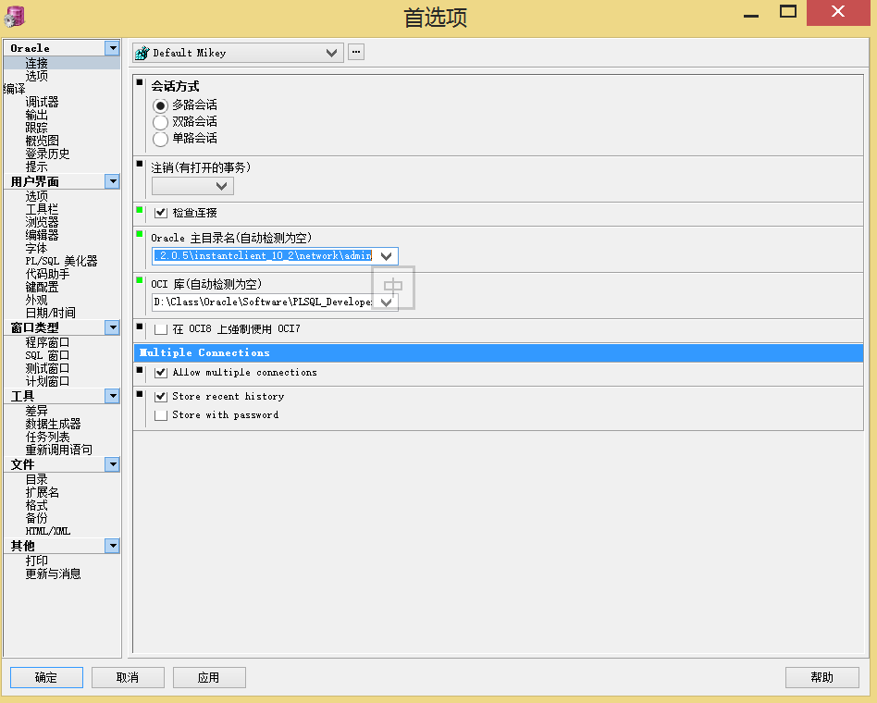This screenshot has width=877, height=703.
Task: Select the 更新与消息 settings
Action: pyautogui.click(x=53, y=573)
